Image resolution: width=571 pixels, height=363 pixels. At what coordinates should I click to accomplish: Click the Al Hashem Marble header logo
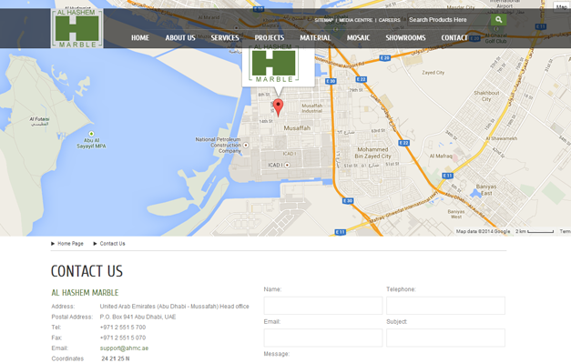(76, 28)
